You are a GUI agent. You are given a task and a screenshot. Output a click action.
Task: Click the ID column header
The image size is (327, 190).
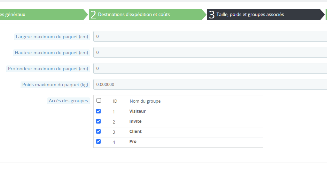coord(115,101)
